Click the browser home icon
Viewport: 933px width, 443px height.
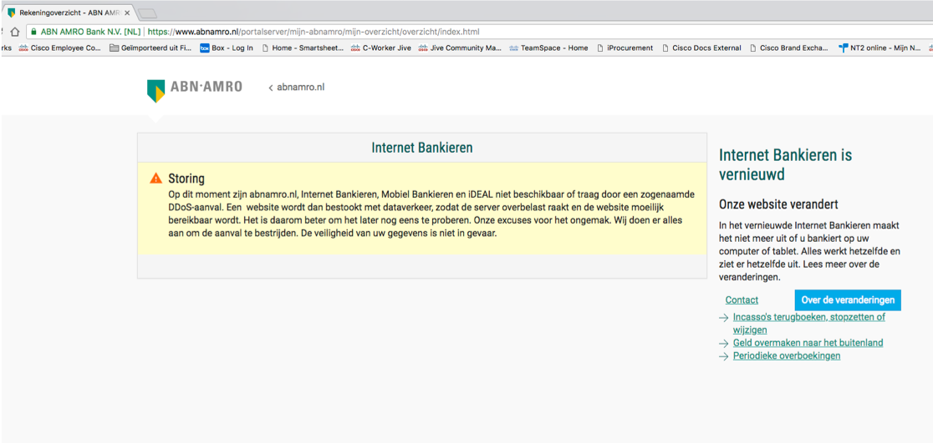(16, 32)
